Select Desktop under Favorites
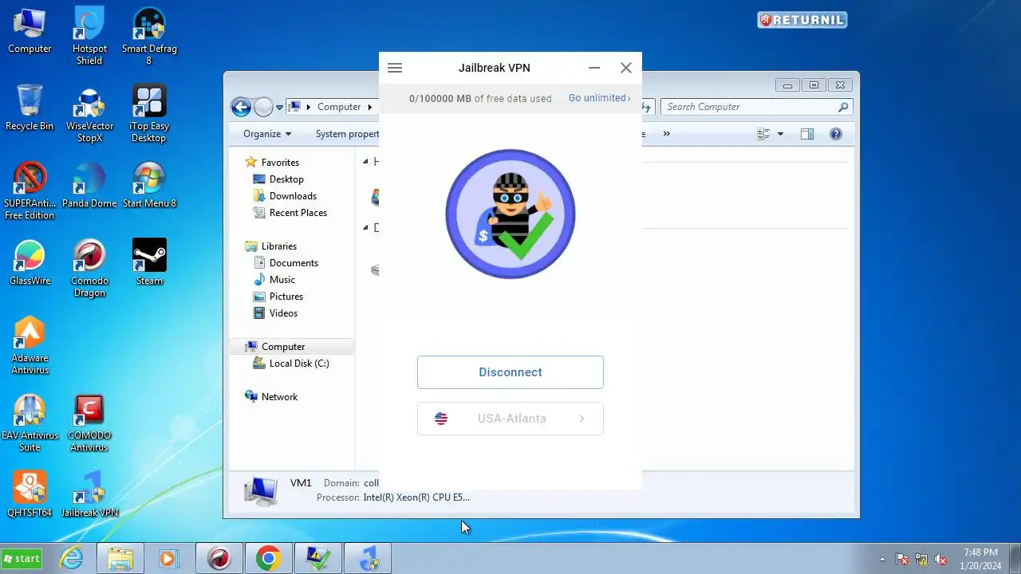 (x=286, y=179)
